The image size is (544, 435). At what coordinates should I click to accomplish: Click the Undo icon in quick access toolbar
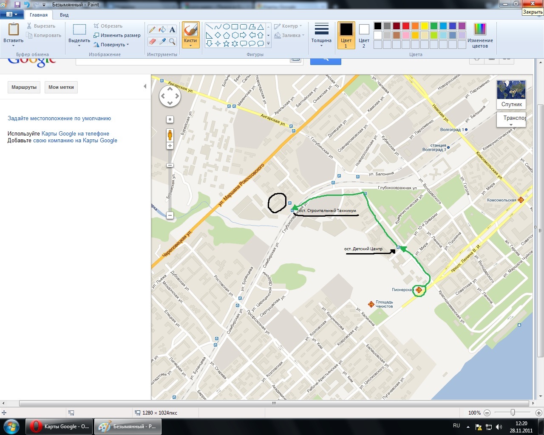pyautogui.click(x=27, y=5)
